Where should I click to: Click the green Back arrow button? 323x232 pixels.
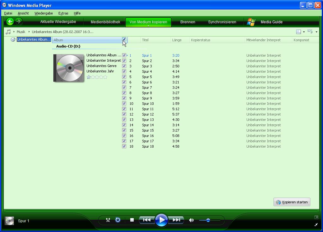coord(10,22)
